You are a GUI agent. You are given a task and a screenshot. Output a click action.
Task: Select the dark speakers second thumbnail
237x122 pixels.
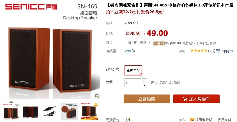click(30, 112)
